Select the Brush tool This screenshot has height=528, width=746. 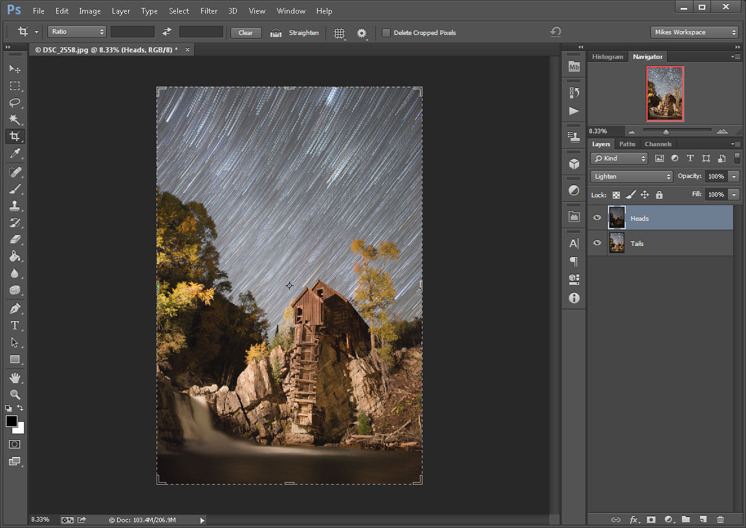(x=15, y=189)
